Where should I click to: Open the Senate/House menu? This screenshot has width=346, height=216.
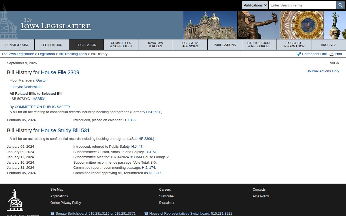click(17, 45)
